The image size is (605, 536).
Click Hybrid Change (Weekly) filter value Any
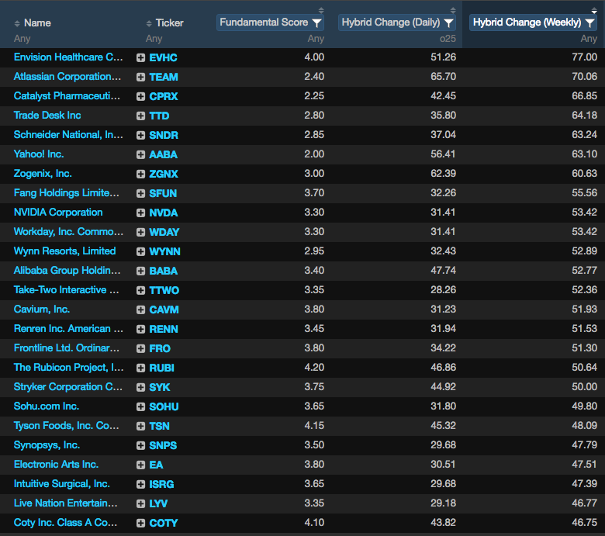pyautogui.click(x=589, y=39)
